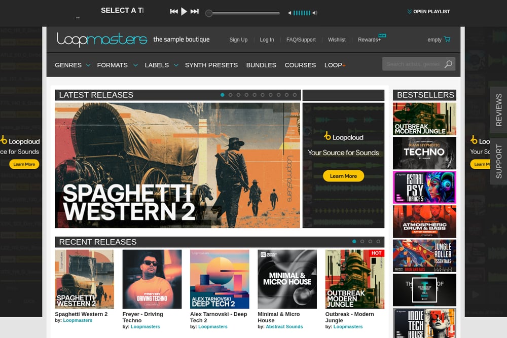The height and width of the screenshot is (338, 507).
Task: Open the Bundles menu item
Action: point(261,65)
